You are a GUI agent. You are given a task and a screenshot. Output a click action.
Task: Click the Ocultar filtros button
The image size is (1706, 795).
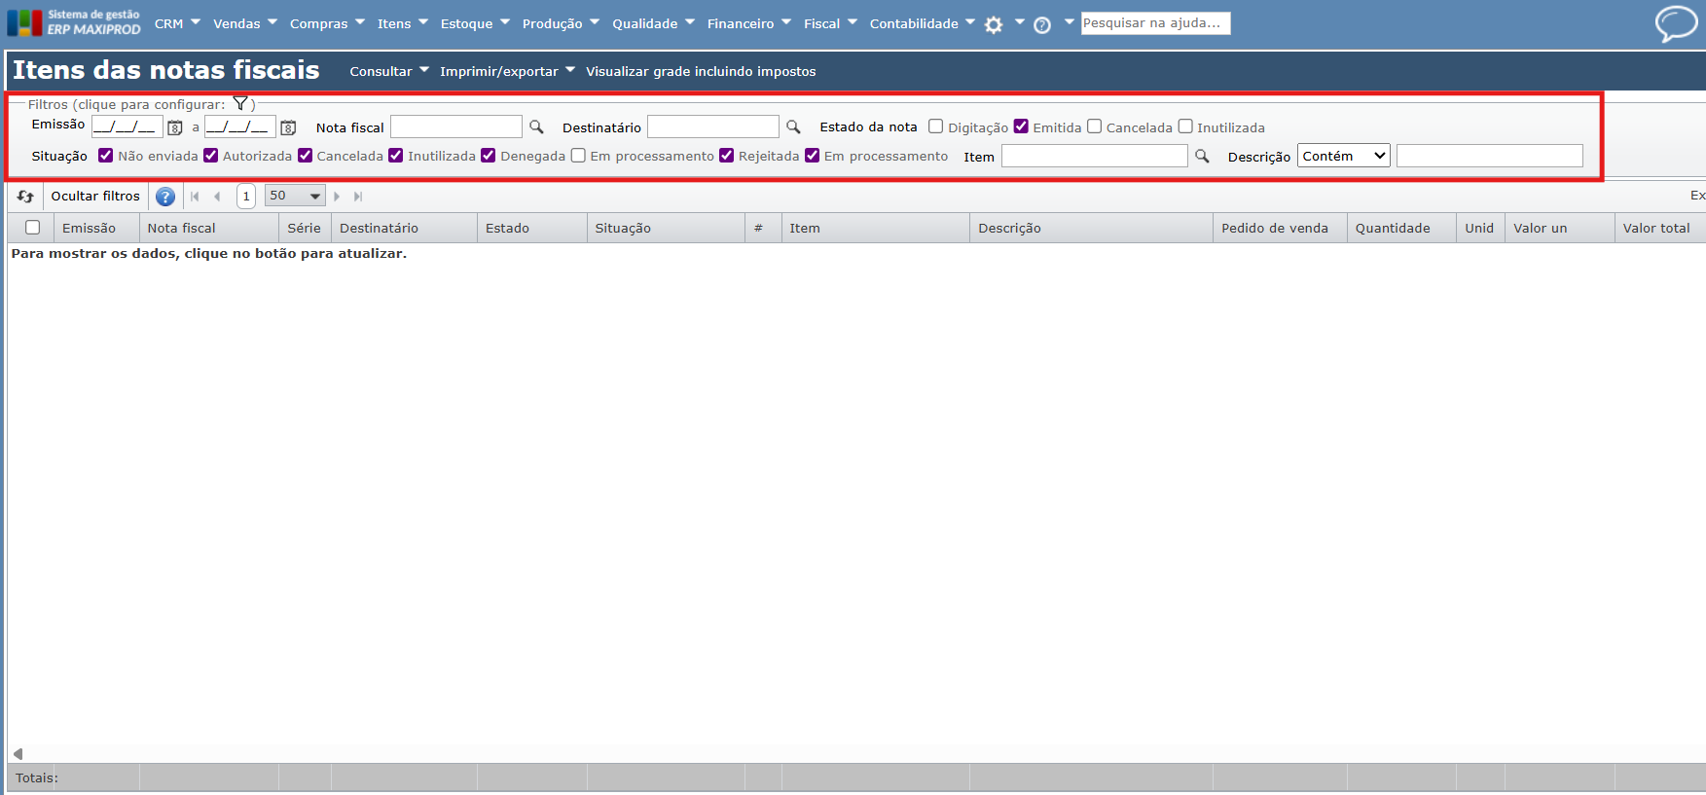click(95, 197)
